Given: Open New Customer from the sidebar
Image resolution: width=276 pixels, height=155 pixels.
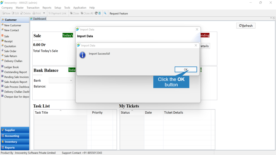Looking at the screenshot, I should click(x=13, y=25).
